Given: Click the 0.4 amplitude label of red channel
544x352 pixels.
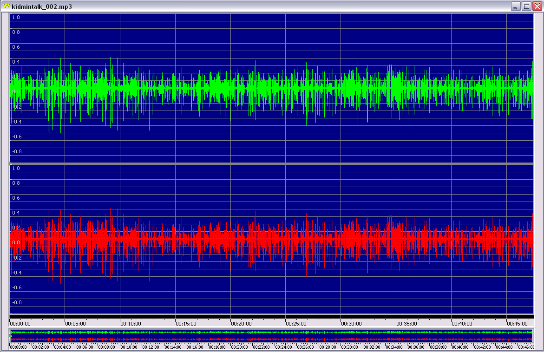Looking at the screenshot, I should [x=16, y=213].
